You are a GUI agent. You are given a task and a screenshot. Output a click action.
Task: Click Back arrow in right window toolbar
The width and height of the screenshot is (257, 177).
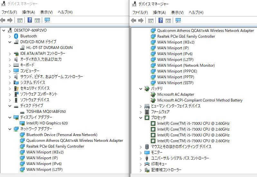tap(133, 21)
